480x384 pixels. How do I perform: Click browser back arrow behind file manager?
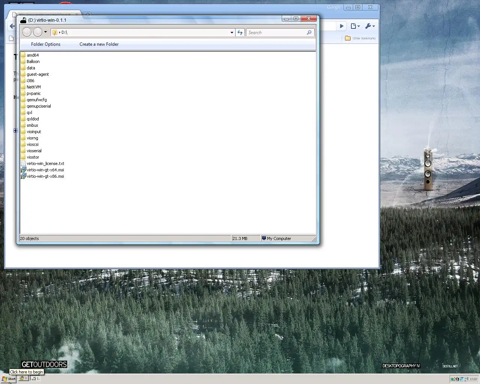tap(12, 26)
